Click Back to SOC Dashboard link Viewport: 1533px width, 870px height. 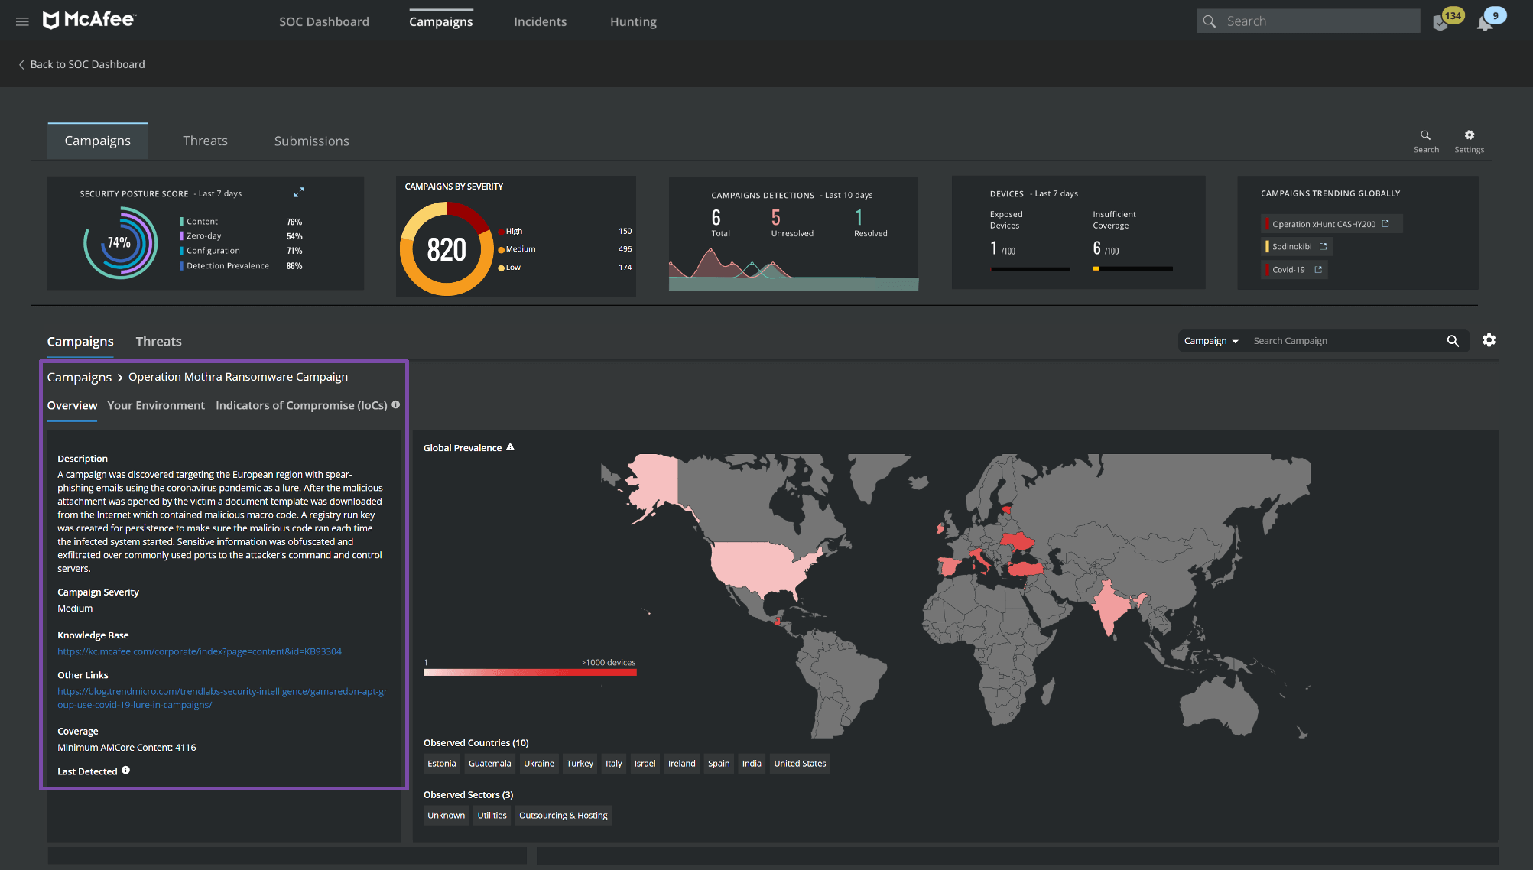click(x=87, y=64)
